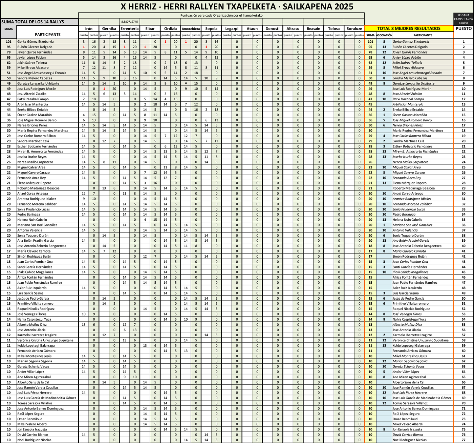Click Patxi Irazabal Campo's Irún puntos 18
This screenshot has width=474, height=443.
(94, 99)
